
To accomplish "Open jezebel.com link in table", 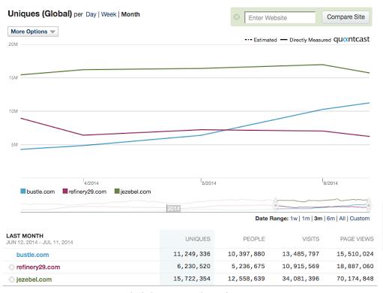I will tap(34, 279).
